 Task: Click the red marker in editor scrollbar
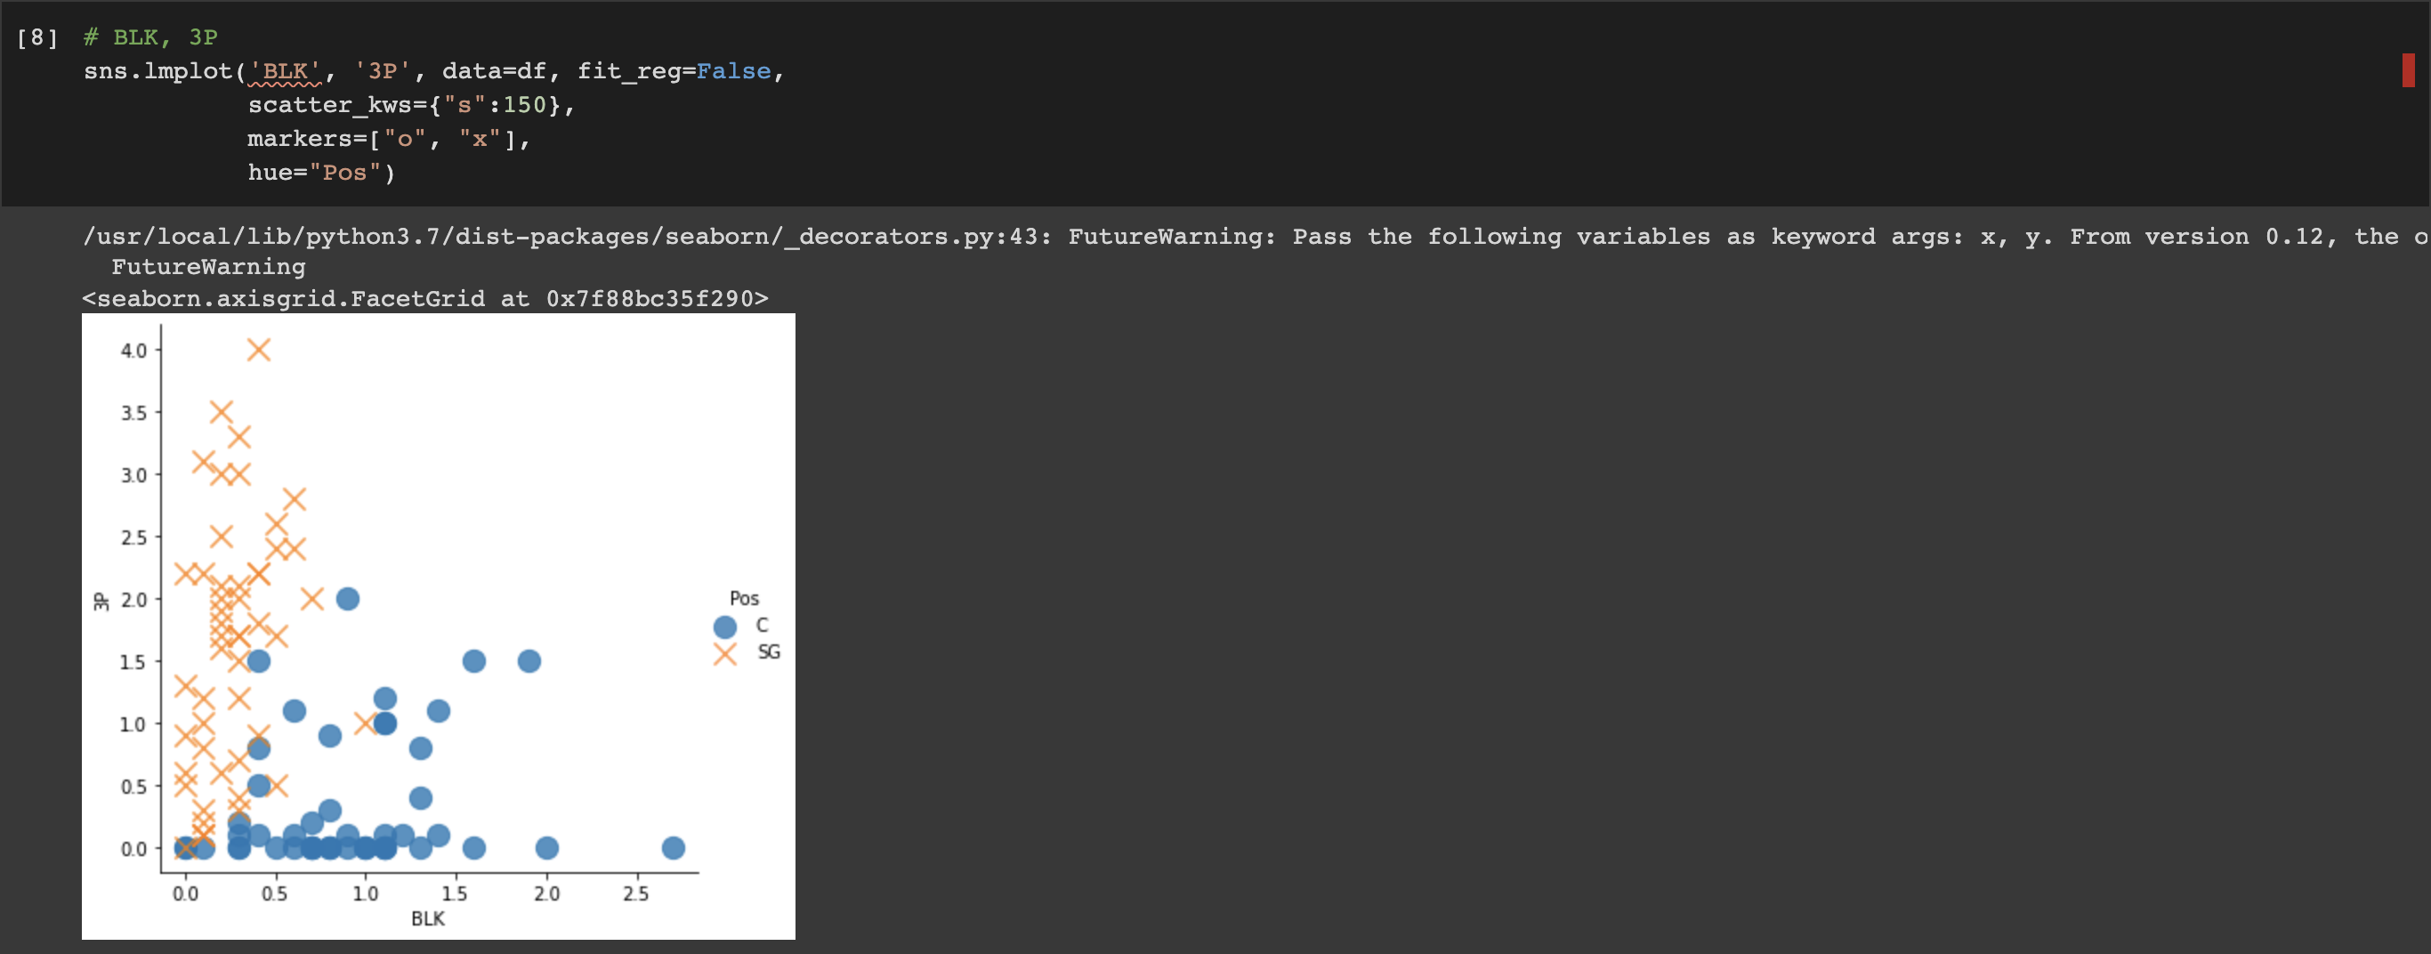coord(2409,71)
